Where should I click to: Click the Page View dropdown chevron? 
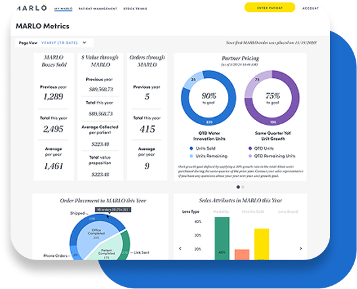(84, 43)
